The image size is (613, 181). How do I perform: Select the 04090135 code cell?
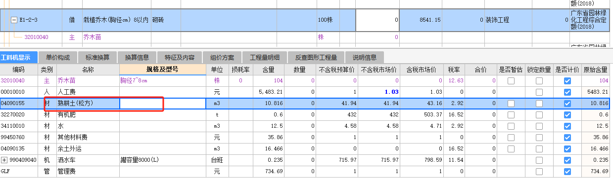pos(19,148)
